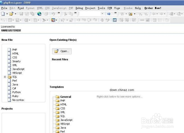
Task: Click the Order Now! menu item
Action: point(153,8)
